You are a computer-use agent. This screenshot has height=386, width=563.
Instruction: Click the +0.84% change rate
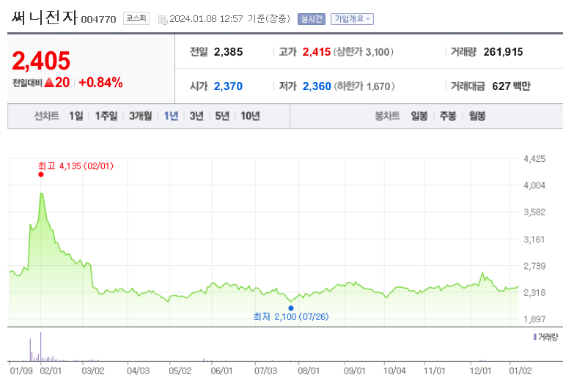coord(100,83)
